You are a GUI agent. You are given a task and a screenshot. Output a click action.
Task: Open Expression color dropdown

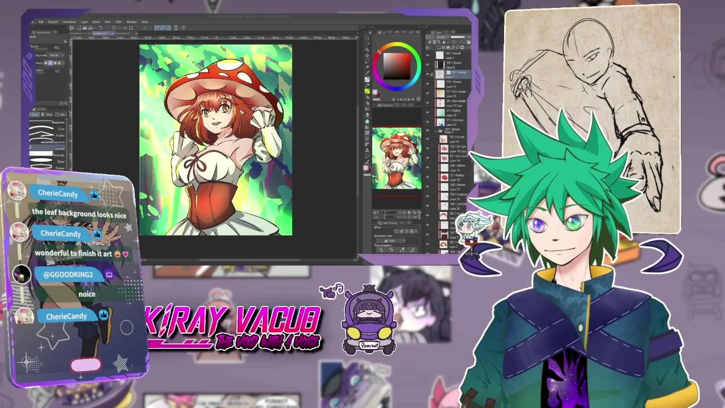[x=391, y=240]
